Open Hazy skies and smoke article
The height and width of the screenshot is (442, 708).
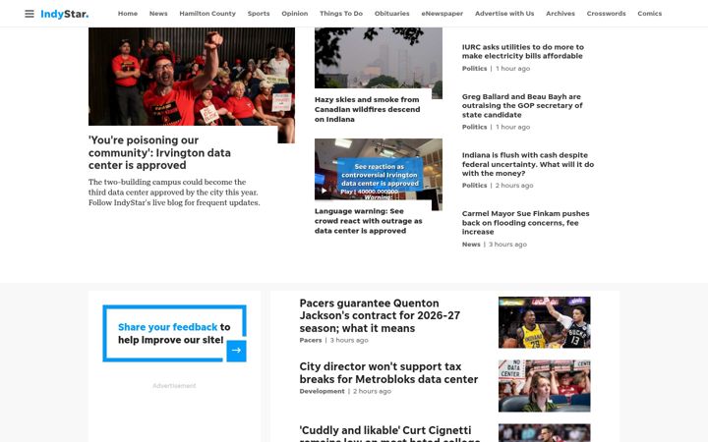tap(367, 109)
